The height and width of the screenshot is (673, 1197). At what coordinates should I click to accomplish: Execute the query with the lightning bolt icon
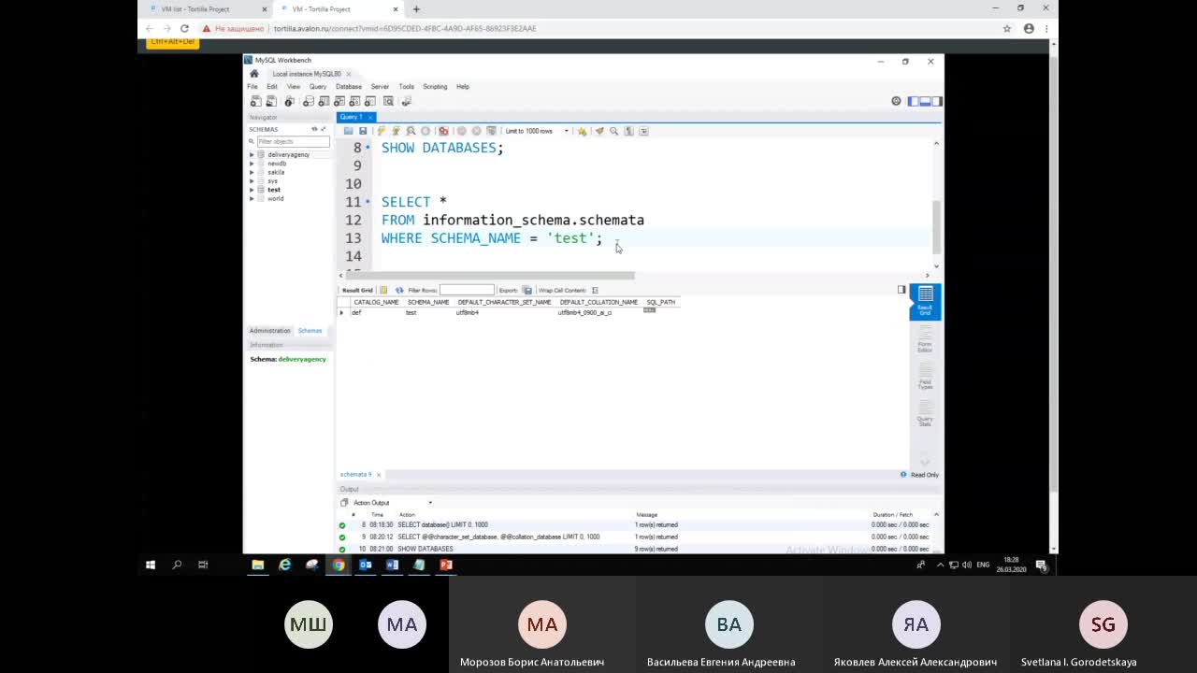(381, 131)
